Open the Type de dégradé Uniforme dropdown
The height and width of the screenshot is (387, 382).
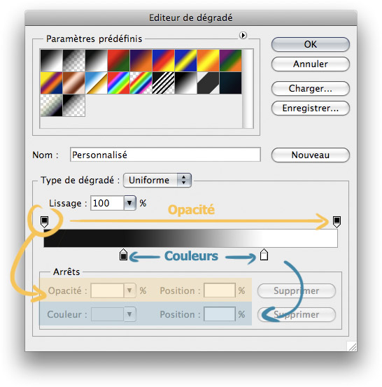pos(157,180)
